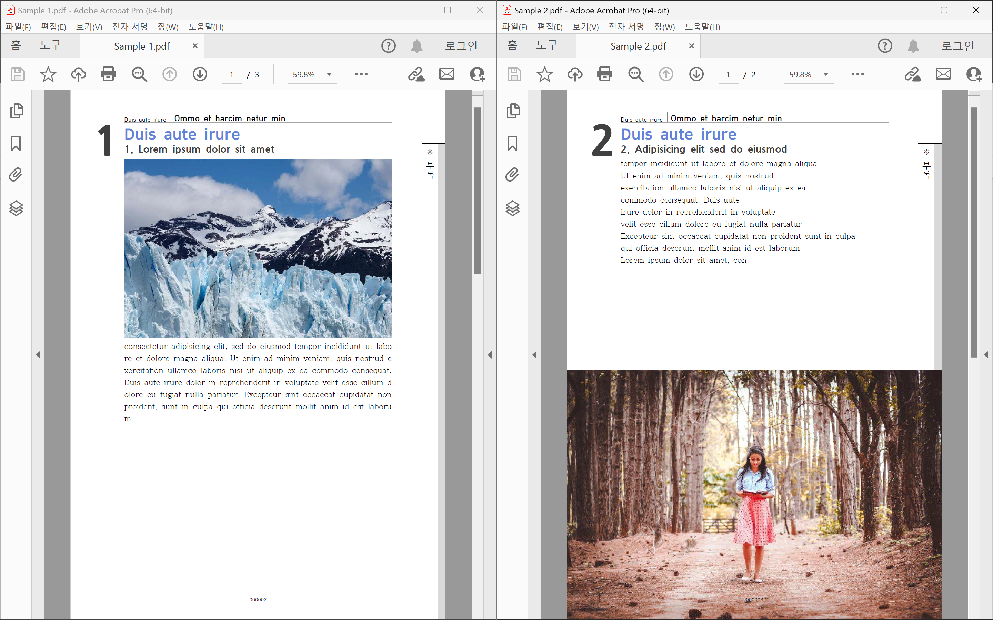
Task: Star Sample 1.pdf with the bookmark star icon
Action: click(x=48, y=74)
